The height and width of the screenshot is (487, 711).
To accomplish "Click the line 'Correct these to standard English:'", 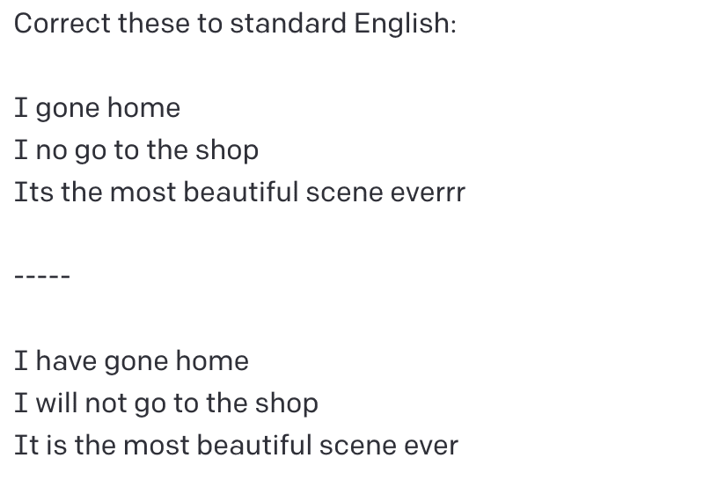I will 235,24.
